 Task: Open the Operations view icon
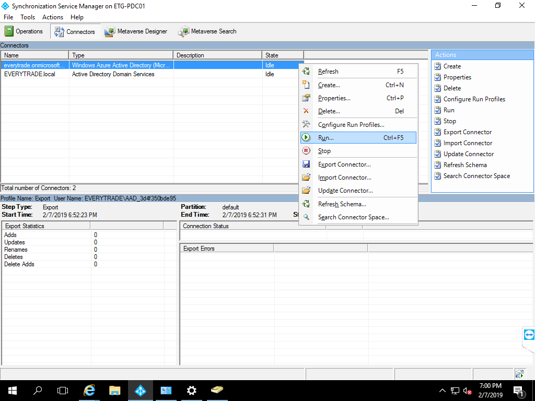(x=8, y=31)
